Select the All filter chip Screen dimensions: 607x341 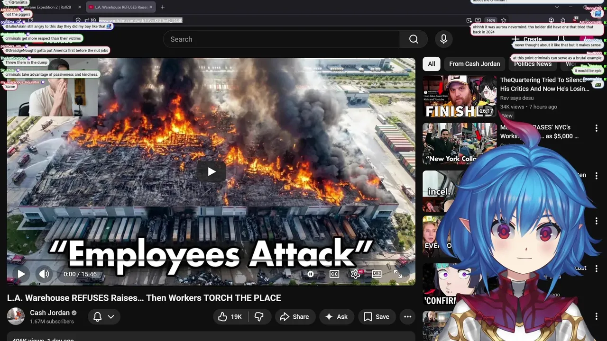pos(432,64)
